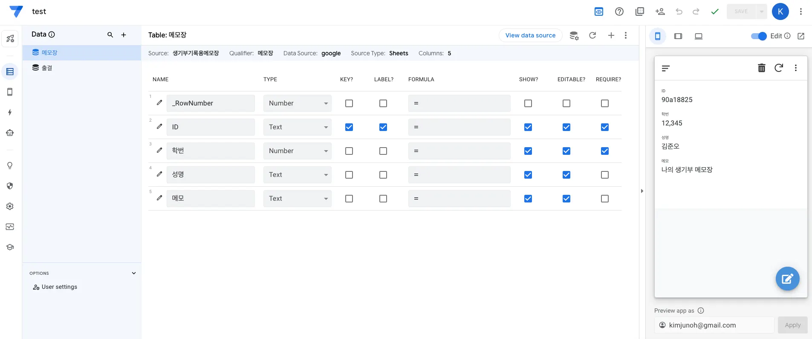Click the trash delete icon in preview

(761, 68)
